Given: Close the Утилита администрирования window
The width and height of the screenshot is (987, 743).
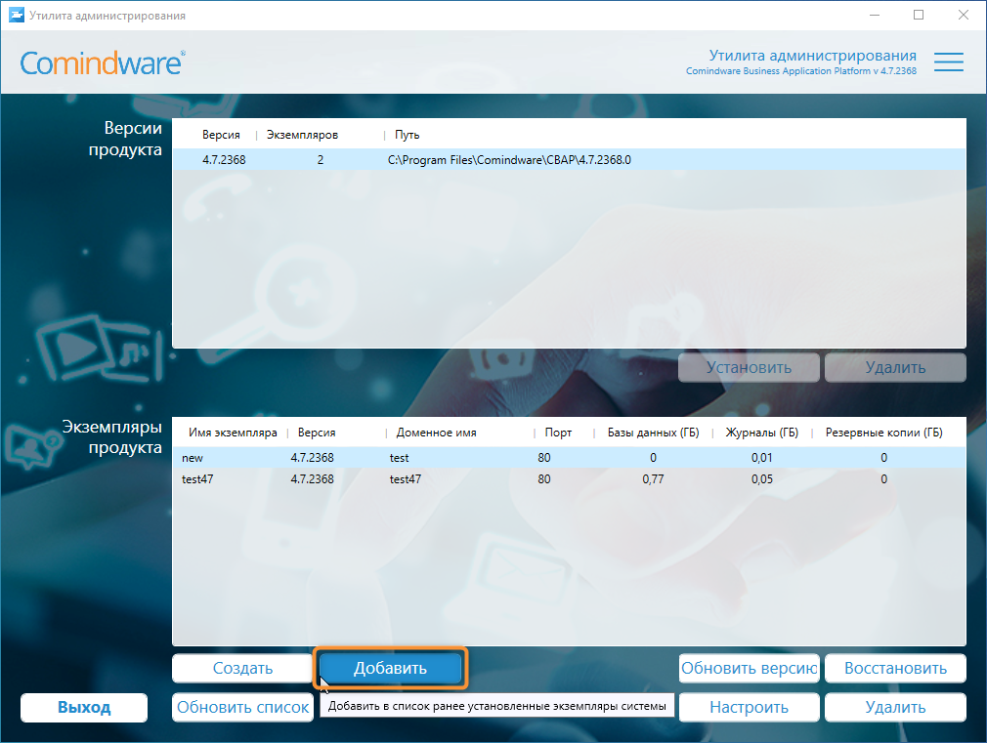Looking at the screenshot, I should click(964, 15).
